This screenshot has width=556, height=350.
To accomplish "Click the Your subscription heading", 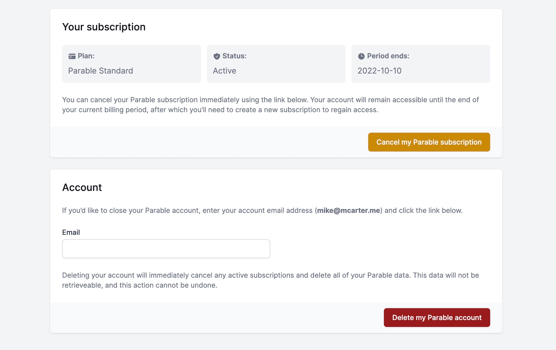I will click(104, 27).
